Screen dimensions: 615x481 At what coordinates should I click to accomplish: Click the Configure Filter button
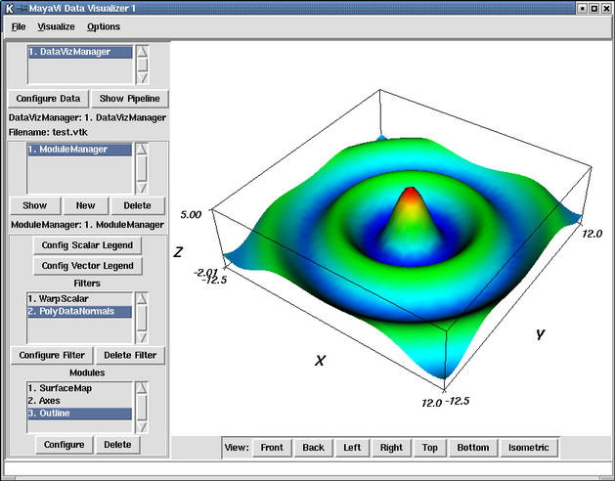(52, 355)
